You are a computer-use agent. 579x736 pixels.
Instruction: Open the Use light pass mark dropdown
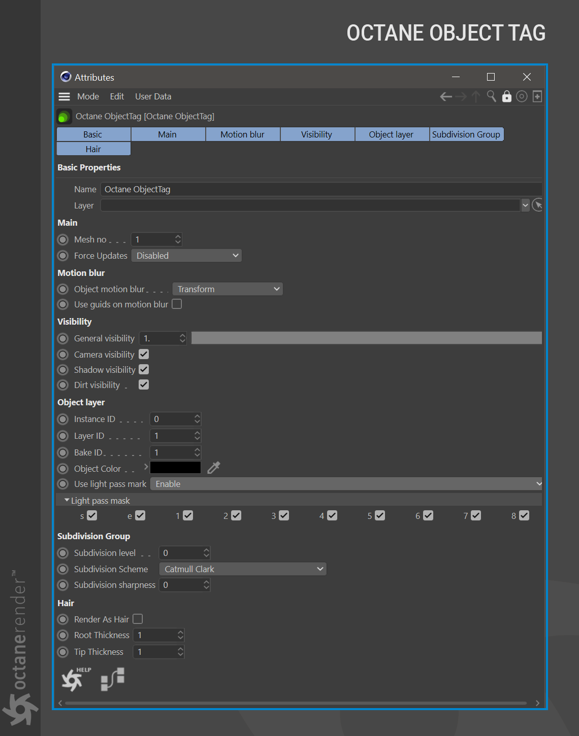point(346,484)
